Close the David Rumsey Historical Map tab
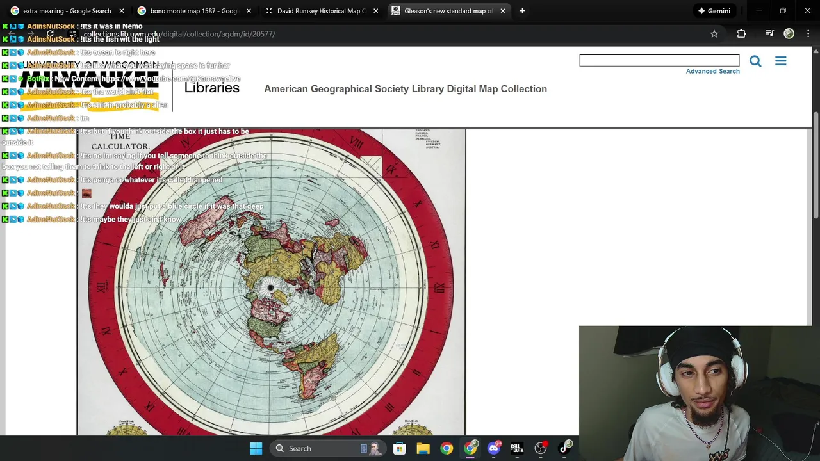This screenshot has height=461, width=820. tap(375, 11)
